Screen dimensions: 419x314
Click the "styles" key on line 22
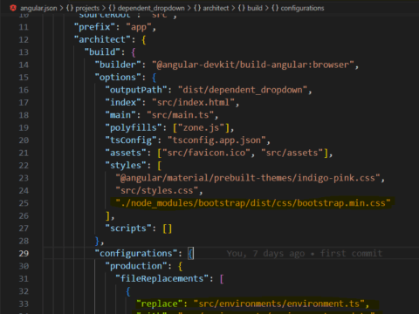coord(126,166)
